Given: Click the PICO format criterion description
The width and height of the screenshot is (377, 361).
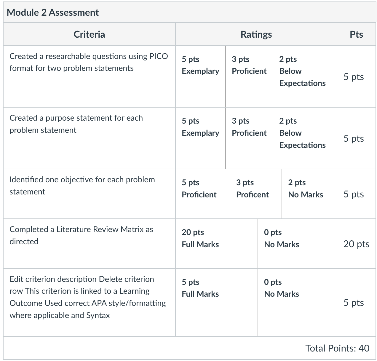Looking at the screenshot, I should pyautogui.click(x=89, y=62).
